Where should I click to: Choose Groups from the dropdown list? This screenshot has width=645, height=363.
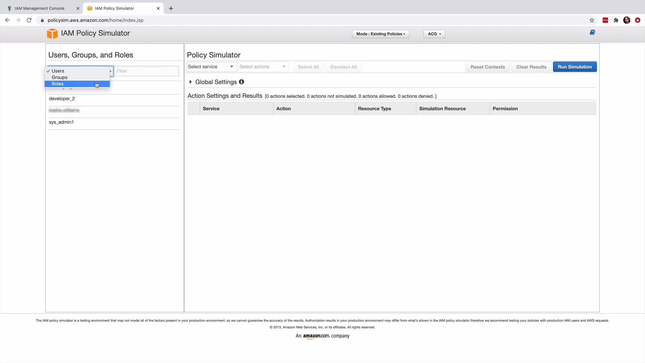pyautogui.click(x=59, y=77)
